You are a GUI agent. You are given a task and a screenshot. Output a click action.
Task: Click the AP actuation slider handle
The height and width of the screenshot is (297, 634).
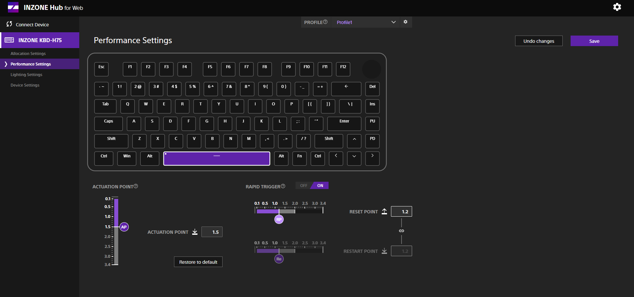pyautogui.click(x=124, y=227)
